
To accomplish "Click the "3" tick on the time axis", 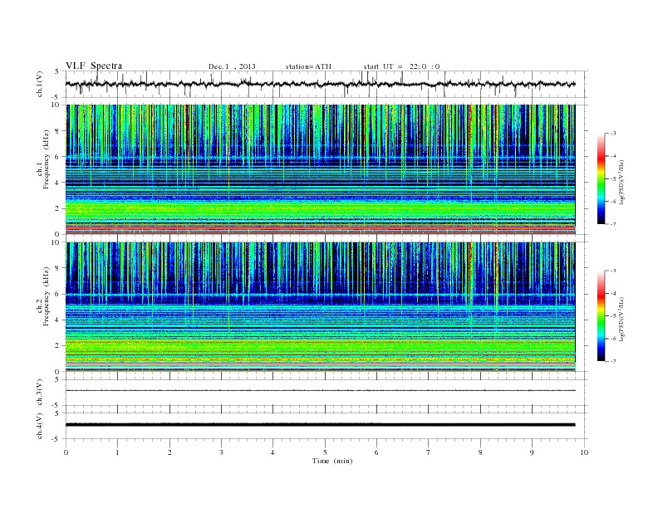I will click(221, 452).
